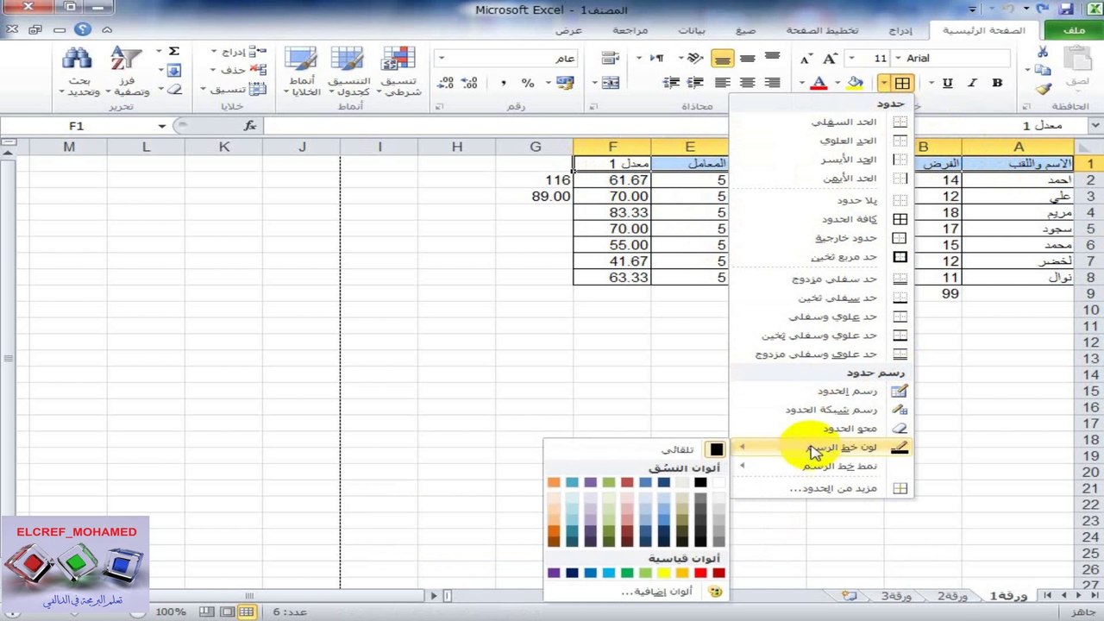Click the font color letter A icon
Viewport: 1104px width, 621px height.
coord(819,83)
